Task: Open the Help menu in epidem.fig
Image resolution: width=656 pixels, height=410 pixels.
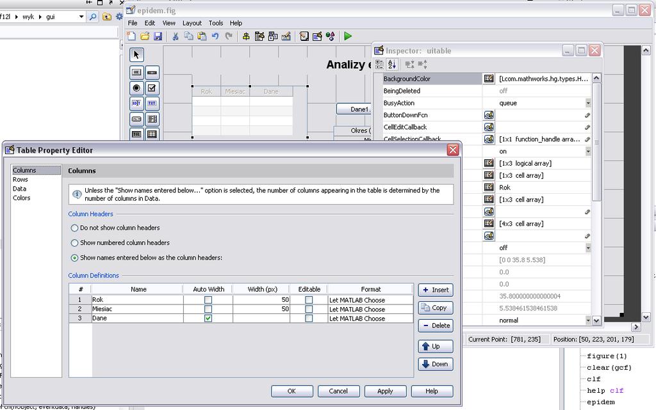Action: tap(236, 23)
